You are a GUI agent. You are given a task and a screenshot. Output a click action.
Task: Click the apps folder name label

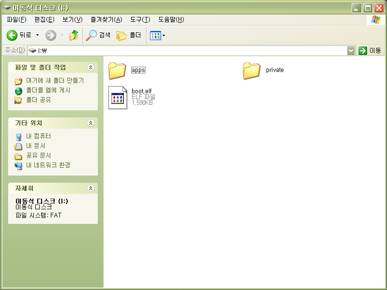click(138, 70)
